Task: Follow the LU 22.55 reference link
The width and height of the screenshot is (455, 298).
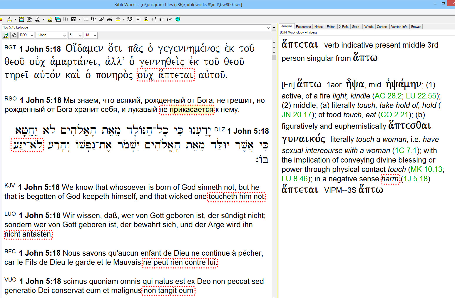Action: click(x=421, y=96)
